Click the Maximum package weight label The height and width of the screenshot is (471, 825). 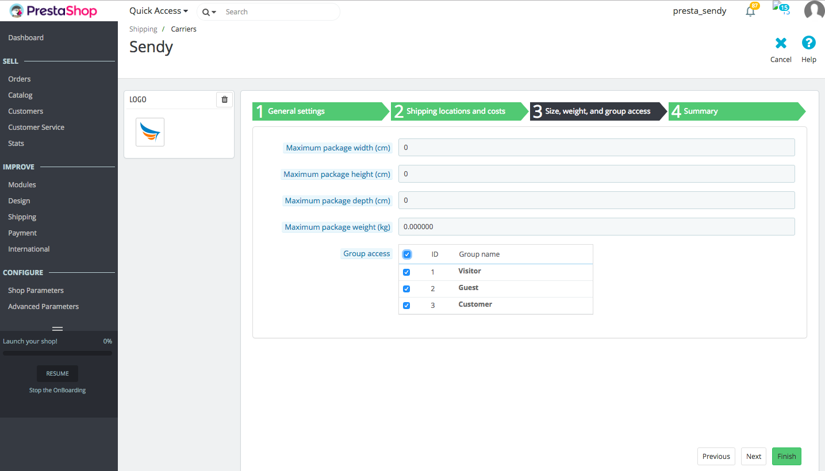(x=337, y=227)
